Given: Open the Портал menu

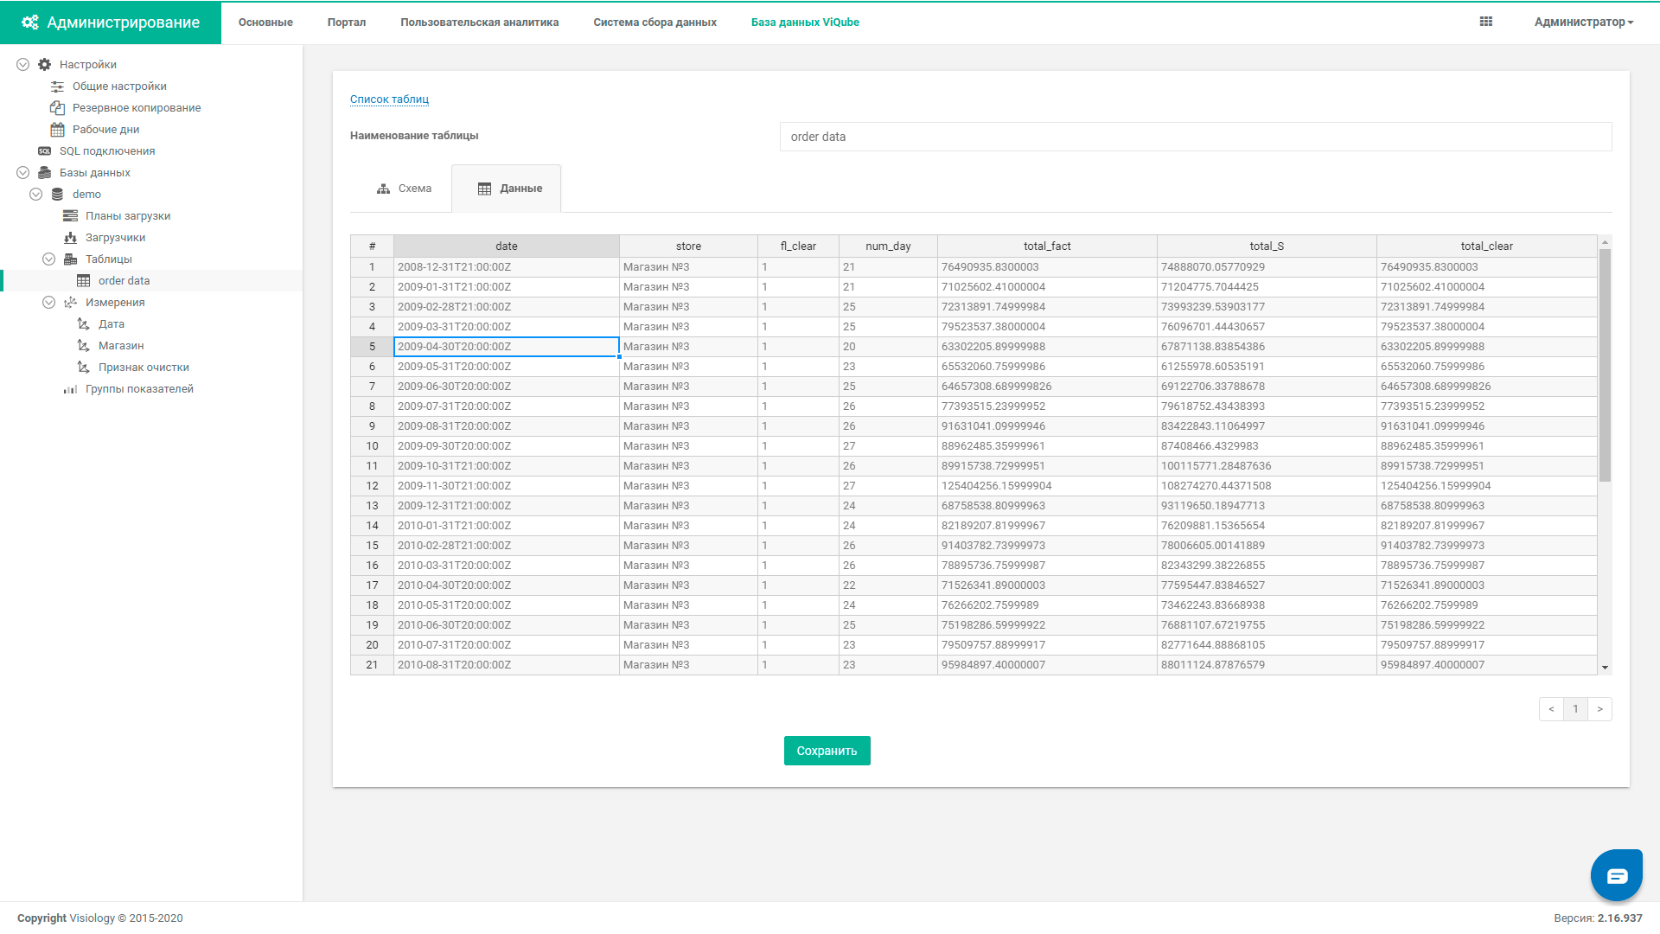Looking at the screenshot, I should [347, 22].
